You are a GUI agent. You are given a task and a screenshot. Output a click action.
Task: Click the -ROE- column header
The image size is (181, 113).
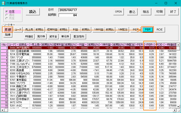coord(159,44)
